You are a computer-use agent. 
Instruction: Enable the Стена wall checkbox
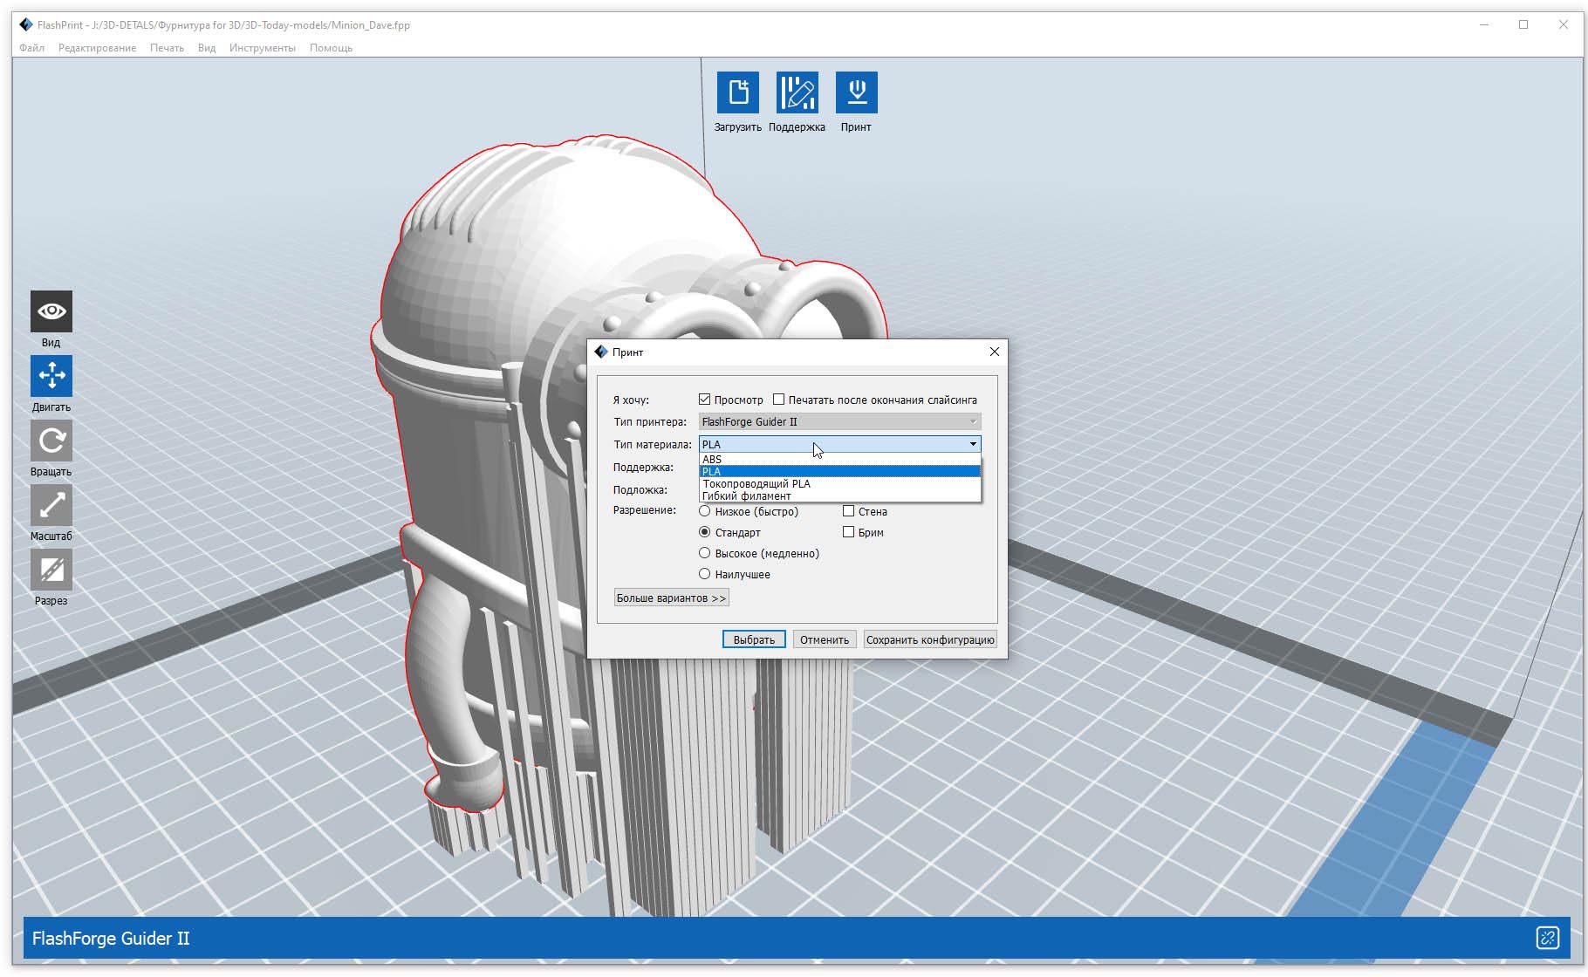coord(848,511)
